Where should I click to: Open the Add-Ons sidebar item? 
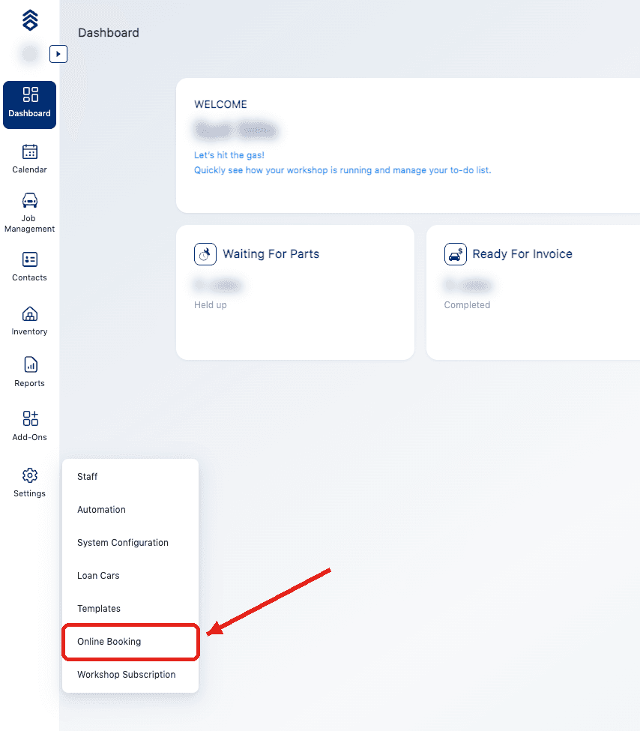coord(29,426)
